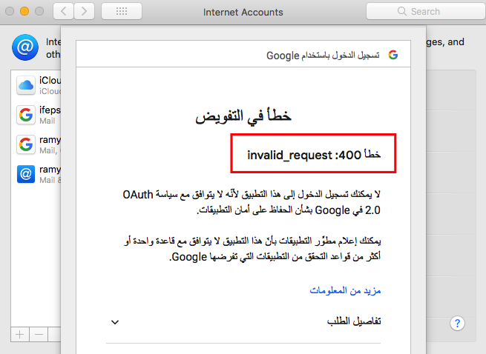Click the تفاصيل الطلب label

354,321
